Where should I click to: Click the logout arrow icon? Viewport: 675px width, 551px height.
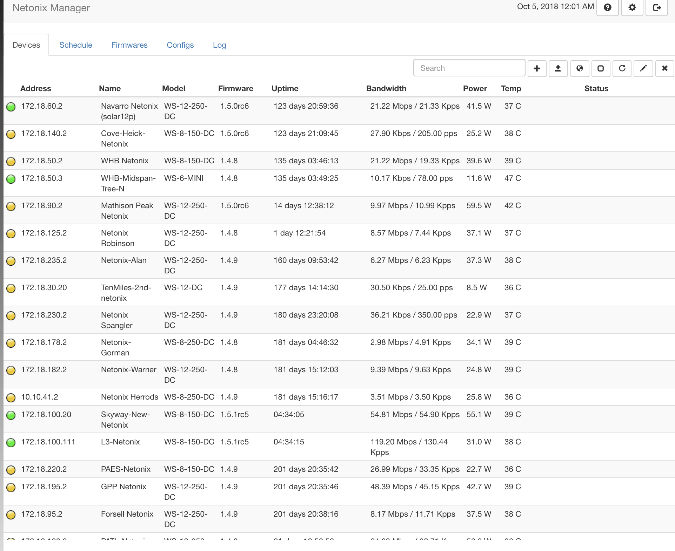(657, 7)
